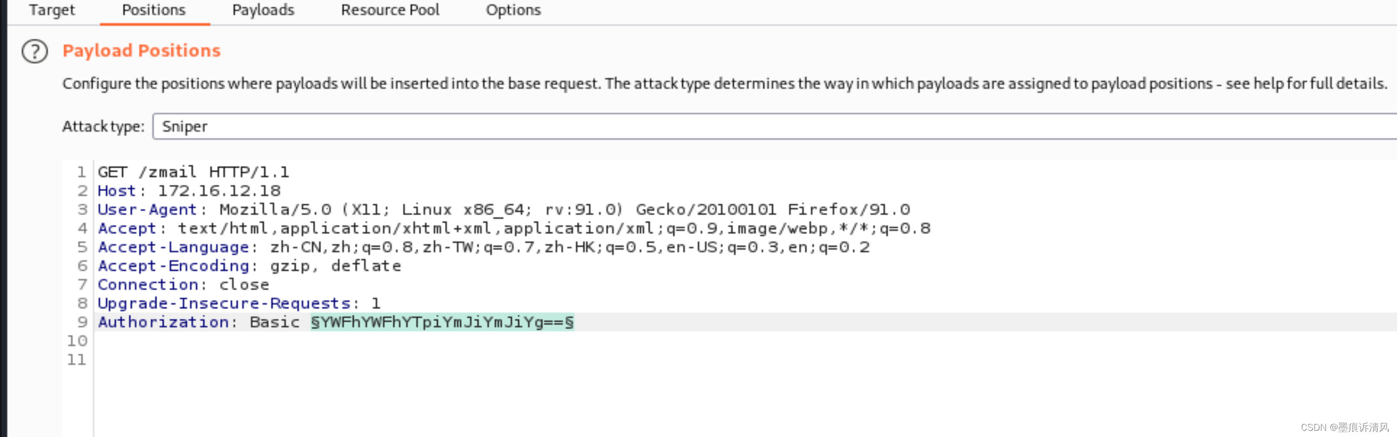Switch to the Options tab
The width and height of the screenshot is (1397, 437).
(x=513, y=10)
